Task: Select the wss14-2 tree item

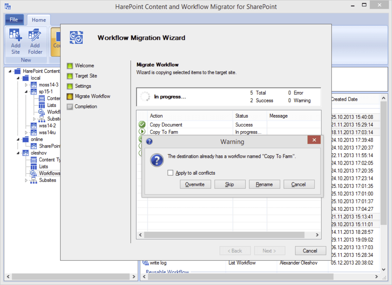Action: click(47, 126)
